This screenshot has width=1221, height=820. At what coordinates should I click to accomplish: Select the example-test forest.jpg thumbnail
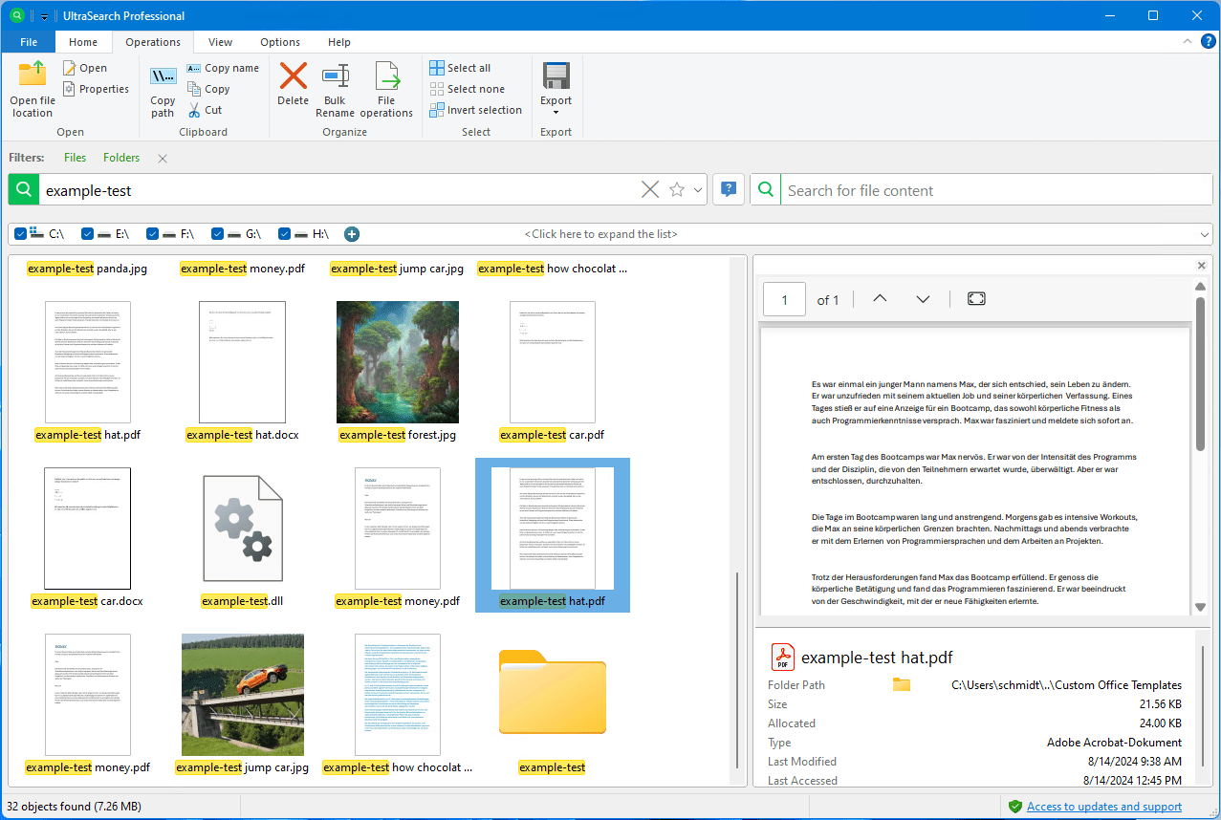click(x=398, y=363)
